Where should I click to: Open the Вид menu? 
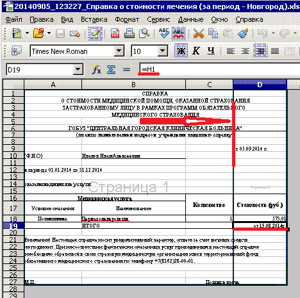pyautogui.click(x=67, y=19)
